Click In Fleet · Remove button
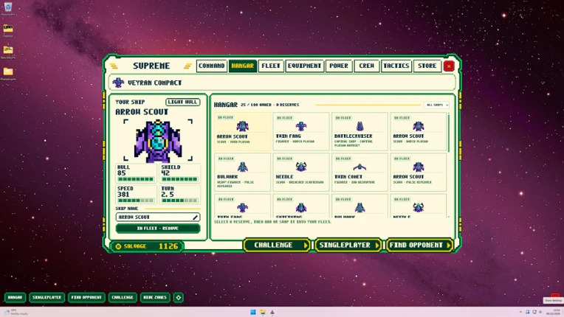 158,229
